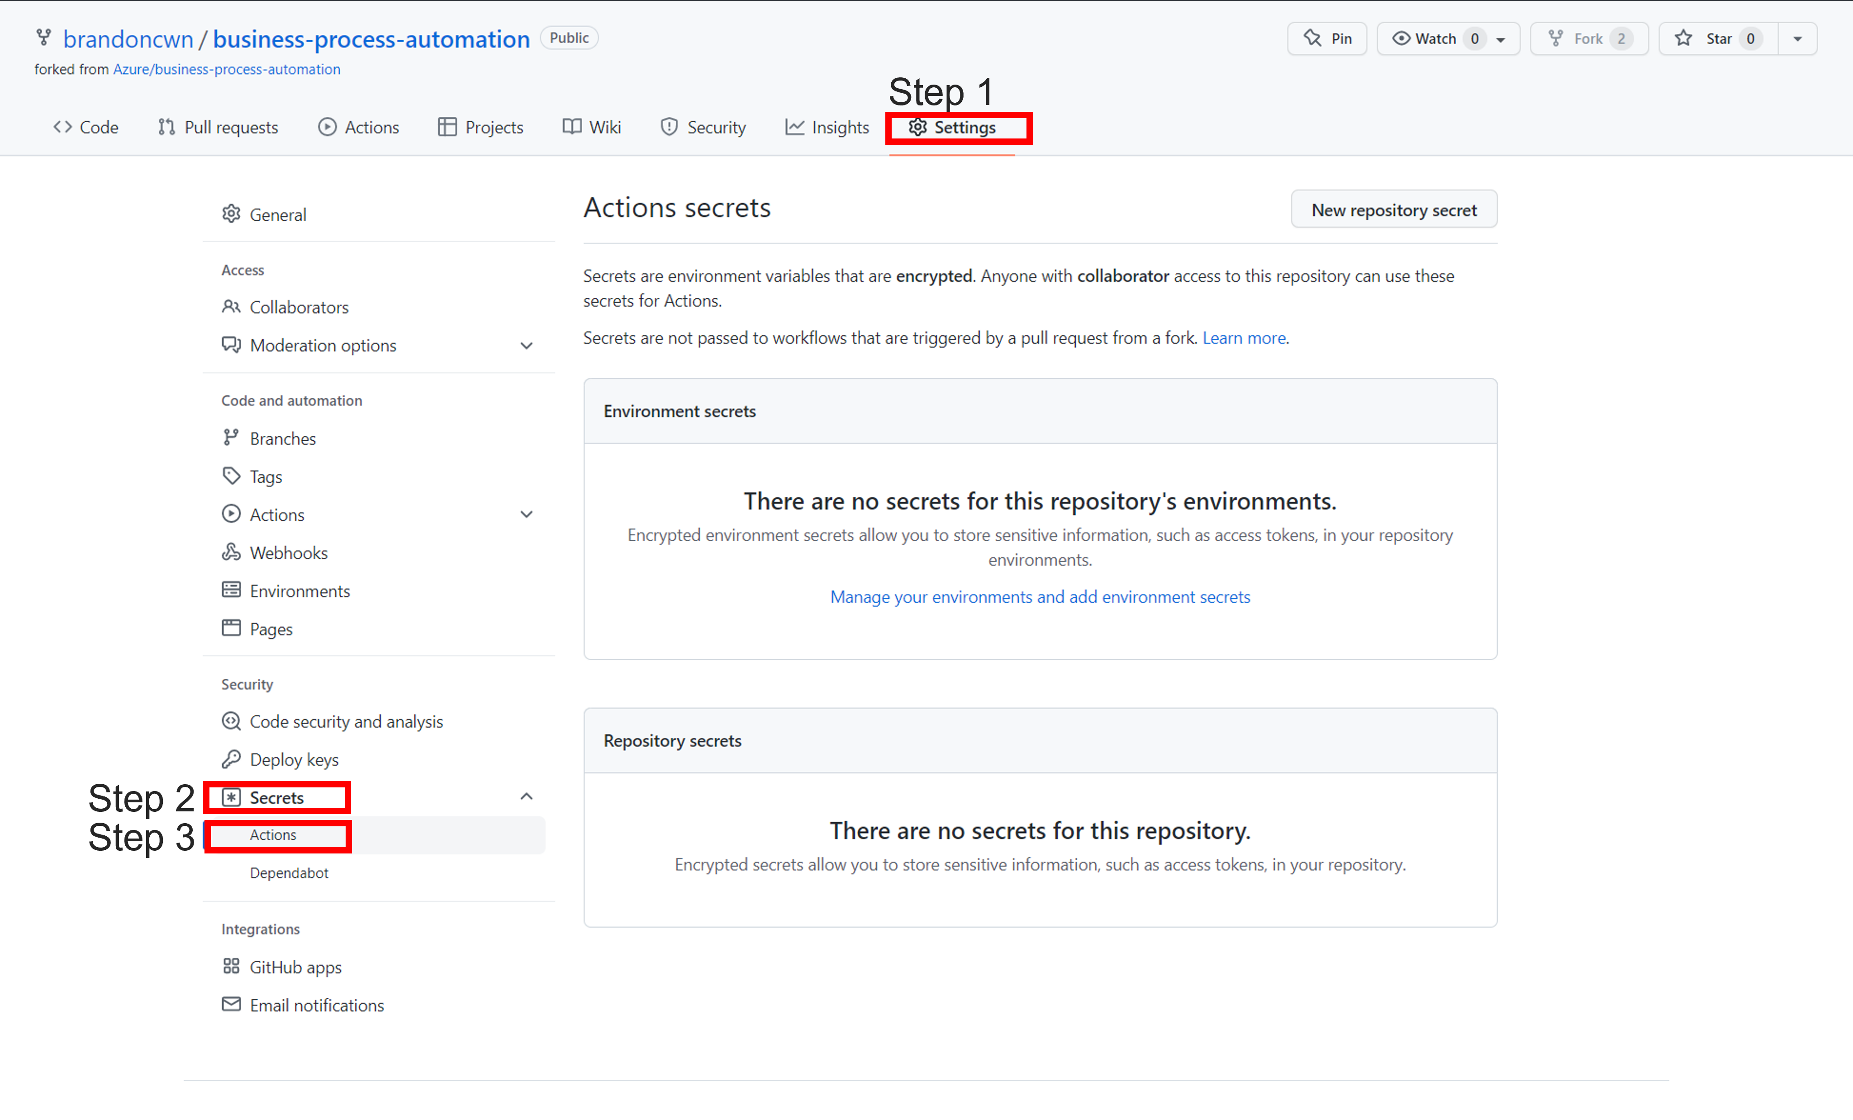
Task: Click the Code security and analysis icon
Action: 231,721
